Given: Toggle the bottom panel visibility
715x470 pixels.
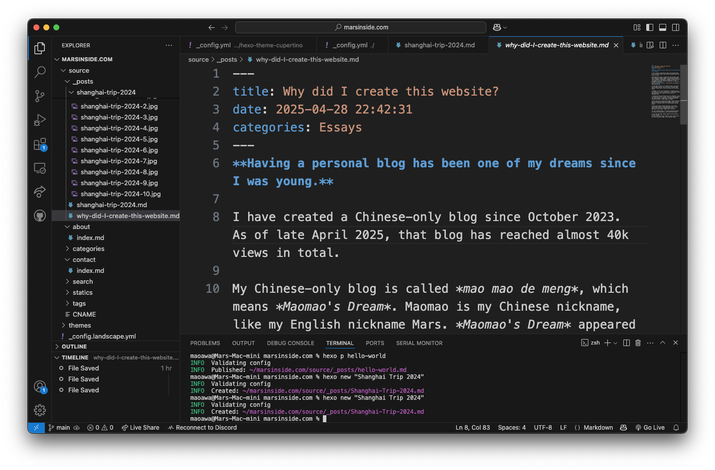Looking at the screenshot, I should tap(663, 27).
